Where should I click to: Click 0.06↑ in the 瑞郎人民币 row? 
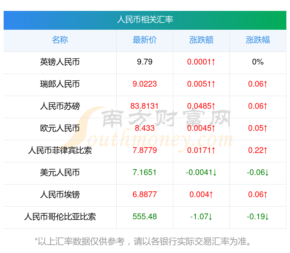point(258,84)
